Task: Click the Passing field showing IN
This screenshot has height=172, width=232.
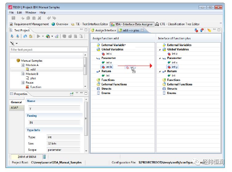Action: pyautogui.click(x=54, y=123)
